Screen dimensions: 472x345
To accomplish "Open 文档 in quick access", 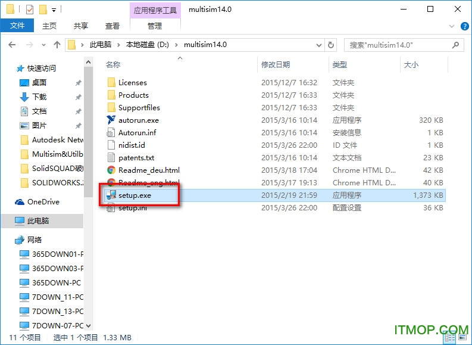I will [x=39, y=111].
